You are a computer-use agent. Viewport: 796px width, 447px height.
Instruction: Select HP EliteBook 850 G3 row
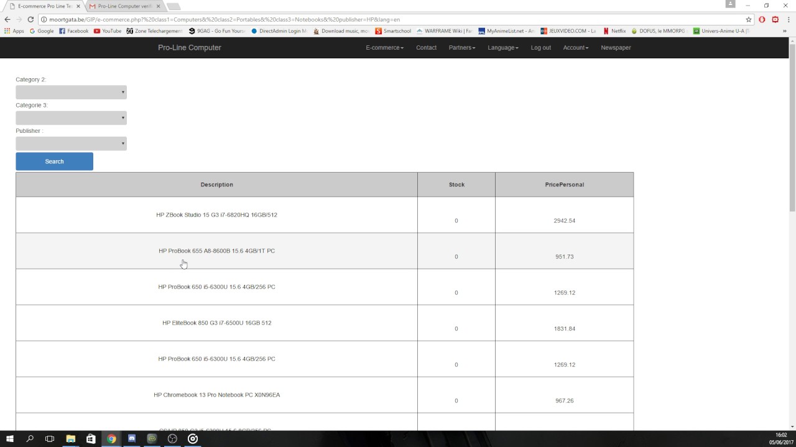[325, 323]
